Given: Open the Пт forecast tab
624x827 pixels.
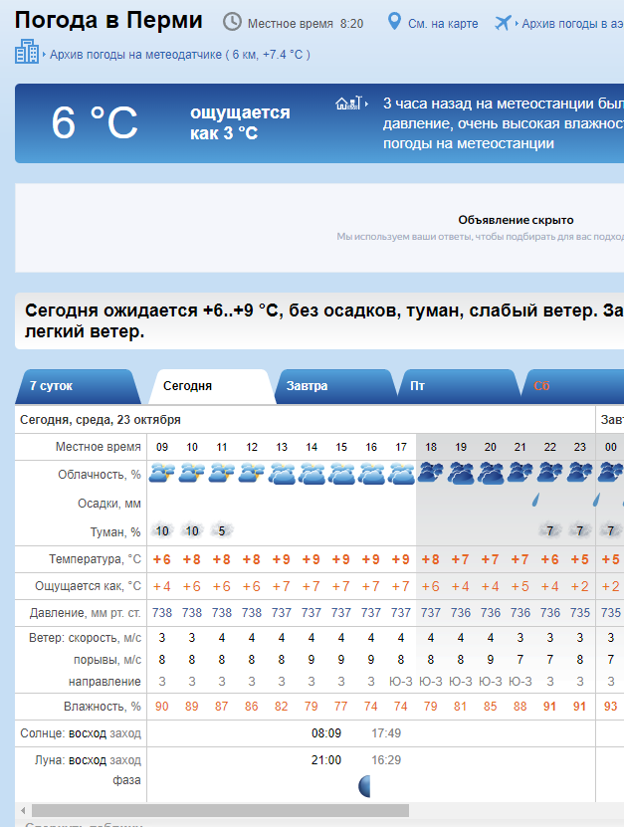Looking at the screenshot, I should click(459, 386).
